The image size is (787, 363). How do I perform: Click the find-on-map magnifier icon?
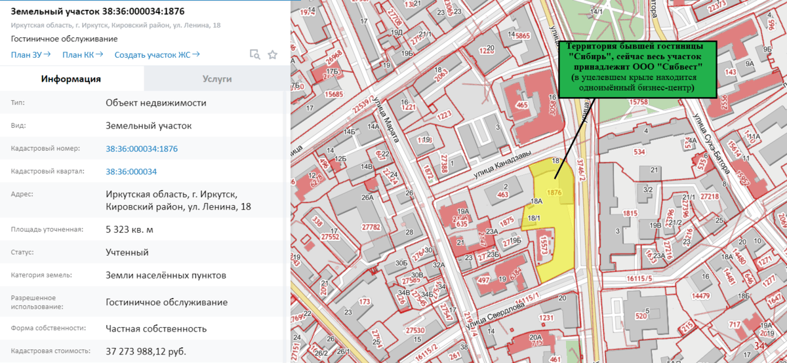tap(255, 54)
